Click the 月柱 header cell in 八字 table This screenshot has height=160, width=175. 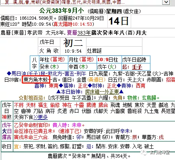click(x=82, y=59)
